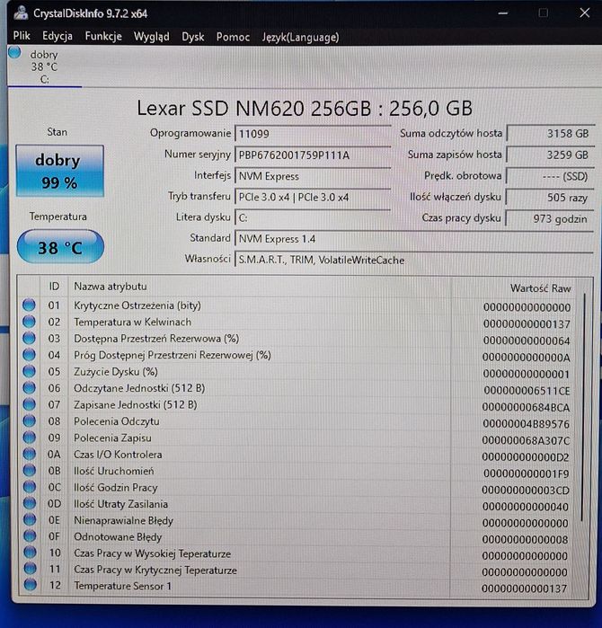
Task: Click the status icon for attribute 01
Action: click(x=29, y=305)
